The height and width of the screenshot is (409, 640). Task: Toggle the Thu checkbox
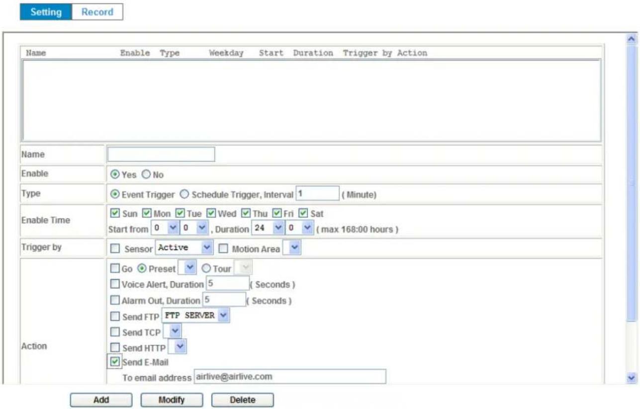(x=246, y=214)
